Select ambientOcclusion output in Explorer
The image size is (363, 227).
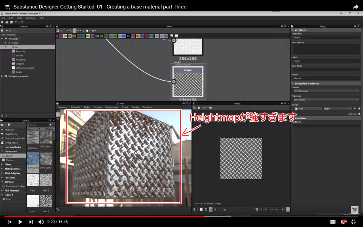25,68
